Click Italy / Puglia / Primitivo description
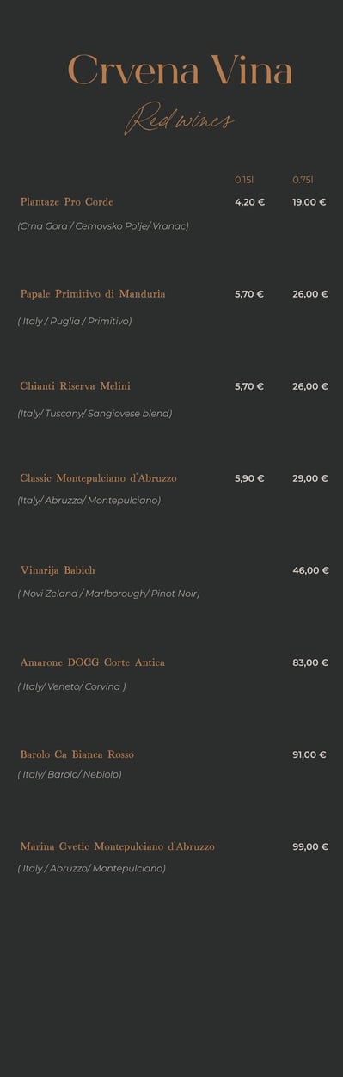Screen dimensions: 343x1077 (x=75, y=321)
